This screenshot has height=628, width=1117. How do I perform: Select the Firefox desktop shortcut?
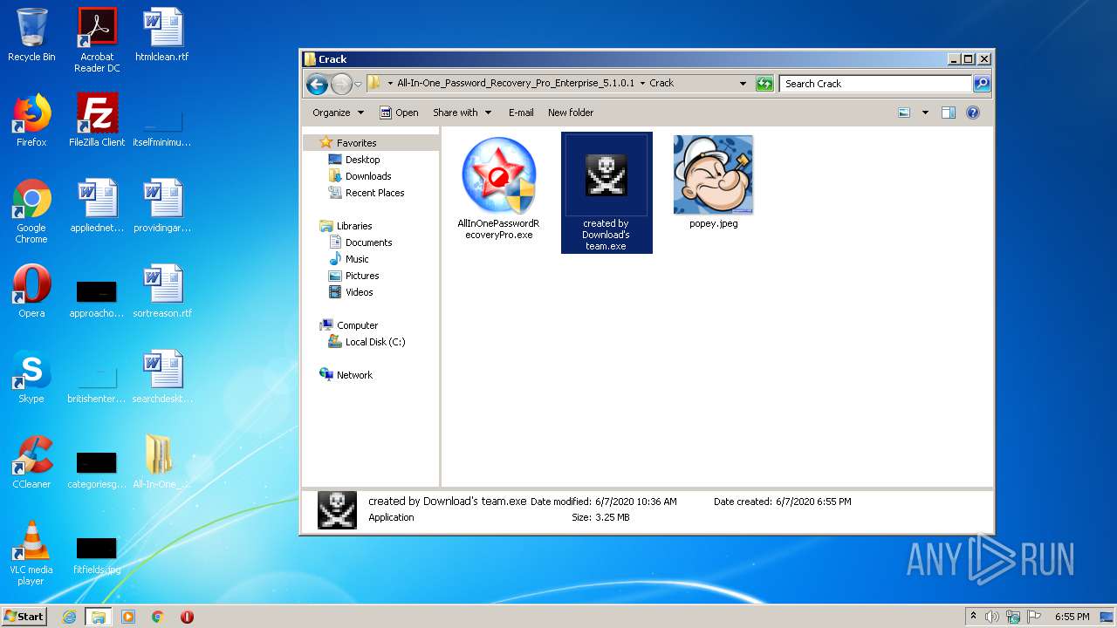[x=31, y=120]
